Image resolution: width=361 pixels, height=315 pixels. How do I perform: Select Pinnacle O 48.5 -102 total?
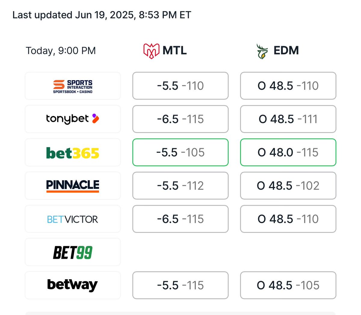click(288, 186)
